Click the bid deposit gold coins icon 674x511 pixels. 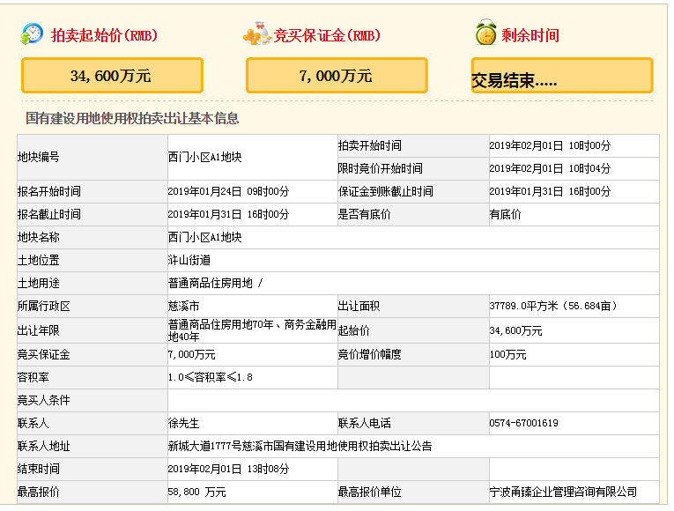(x=256, y=34)
